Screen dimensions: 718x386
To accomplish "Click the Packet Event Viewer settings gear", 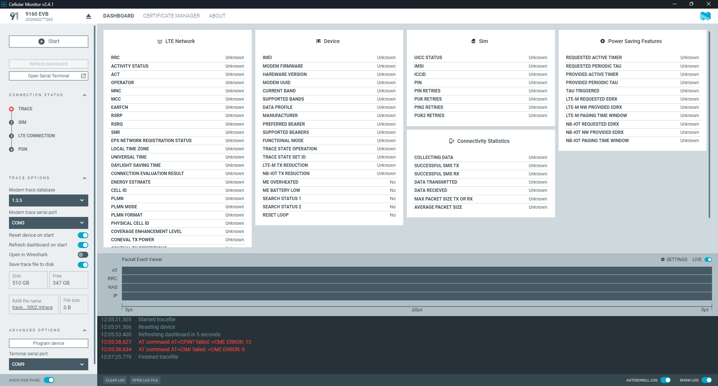I will [663, 260].
